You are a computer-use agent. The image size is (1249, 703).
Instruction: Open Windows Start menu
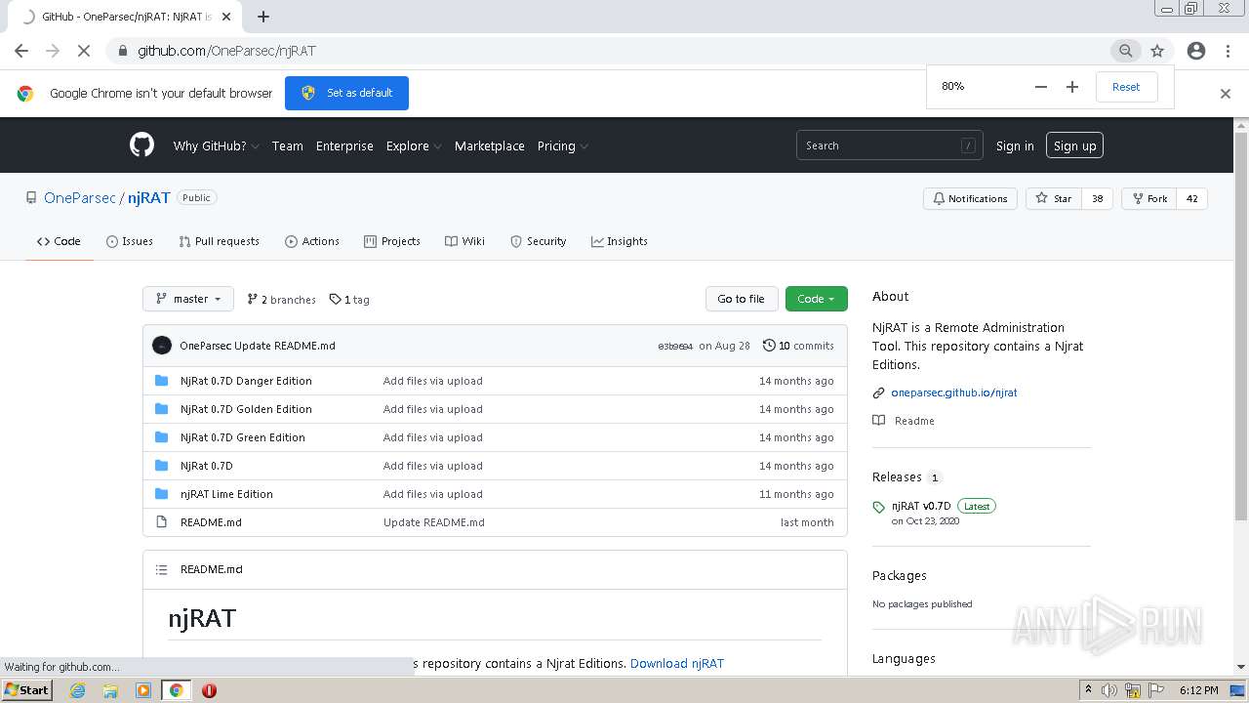pyautogui.click(x=26, y=689)
